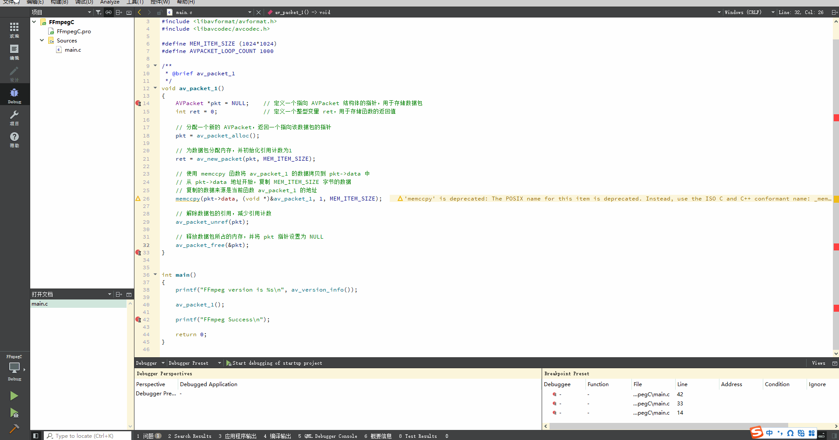Viewport: 839px width, 440px height.
Task: Click Line 32, Col 26 indicator
Action: [x=800, y=12]
